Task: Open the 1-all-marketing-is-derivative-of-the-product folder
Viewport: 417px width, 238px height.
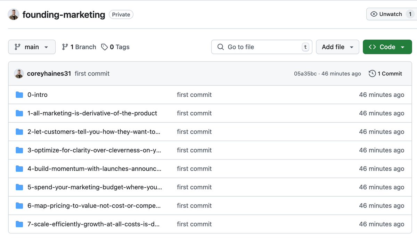Action: 92,113
